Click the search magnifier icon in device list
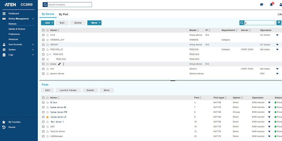Viewport: 282px width, 141px height. coord(242,23)
